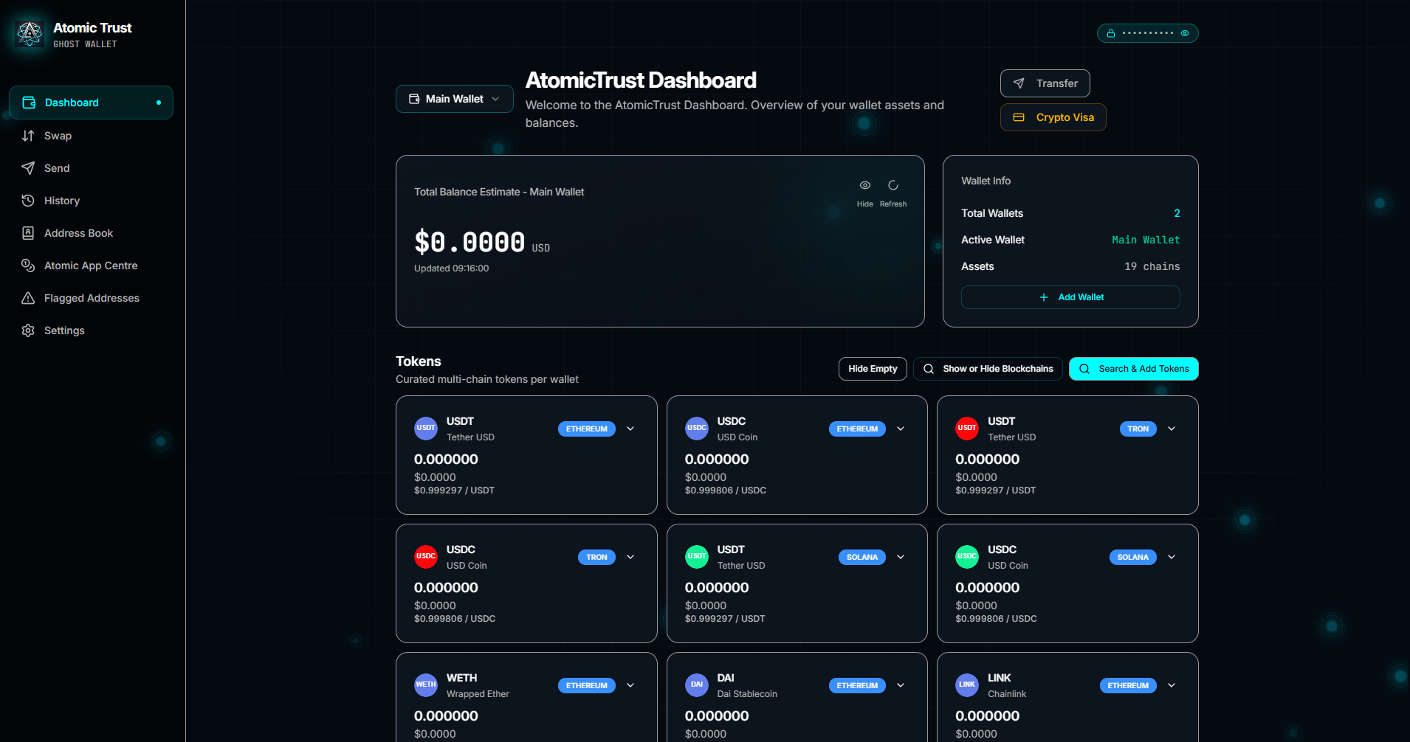Open Atomic App Centre
The width and height of the screenshot is (1410, 742).
91,266
